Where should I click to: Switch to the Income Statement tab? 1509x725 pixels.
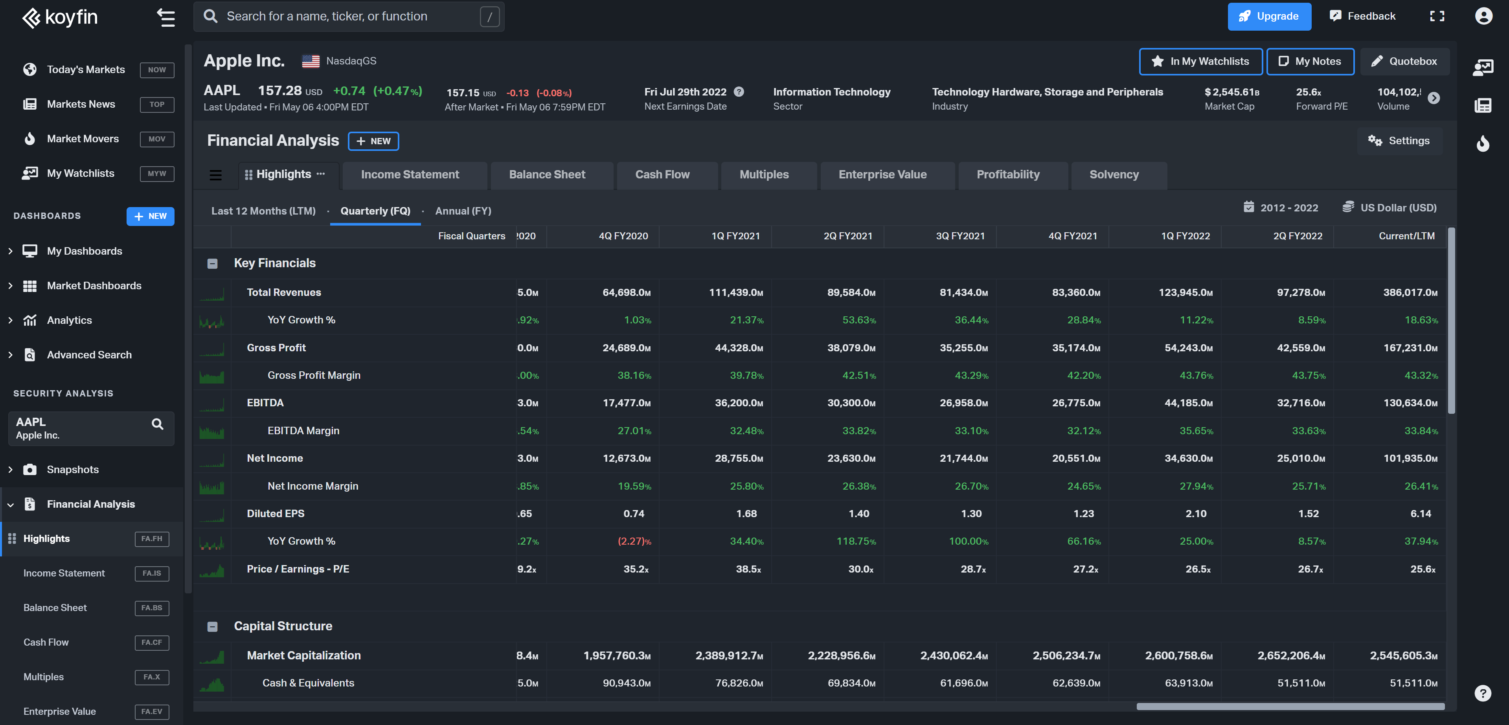click(x=414, y=174)
